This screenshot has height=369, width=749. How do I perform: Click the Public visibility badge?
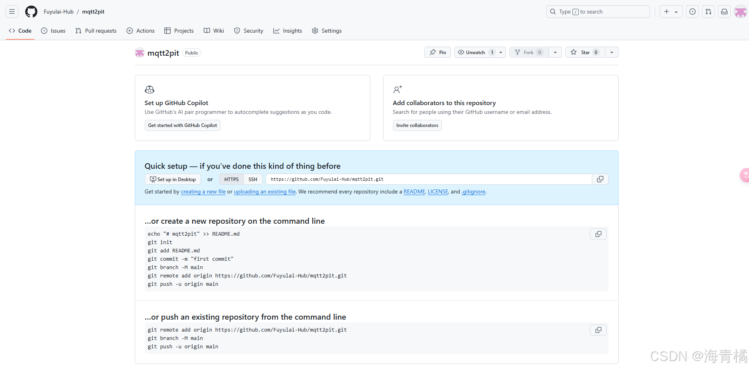192,53
